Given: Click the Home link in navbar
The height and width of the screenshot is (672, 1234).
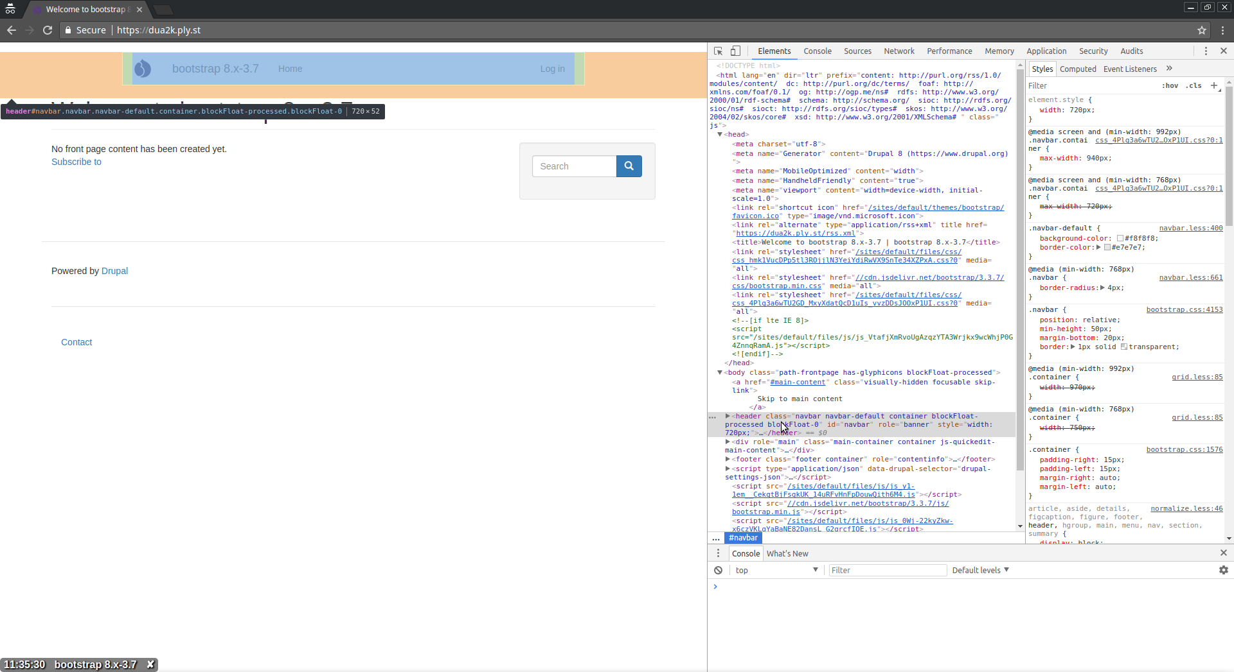Looking at the screenshot, I should click(290, 69).
